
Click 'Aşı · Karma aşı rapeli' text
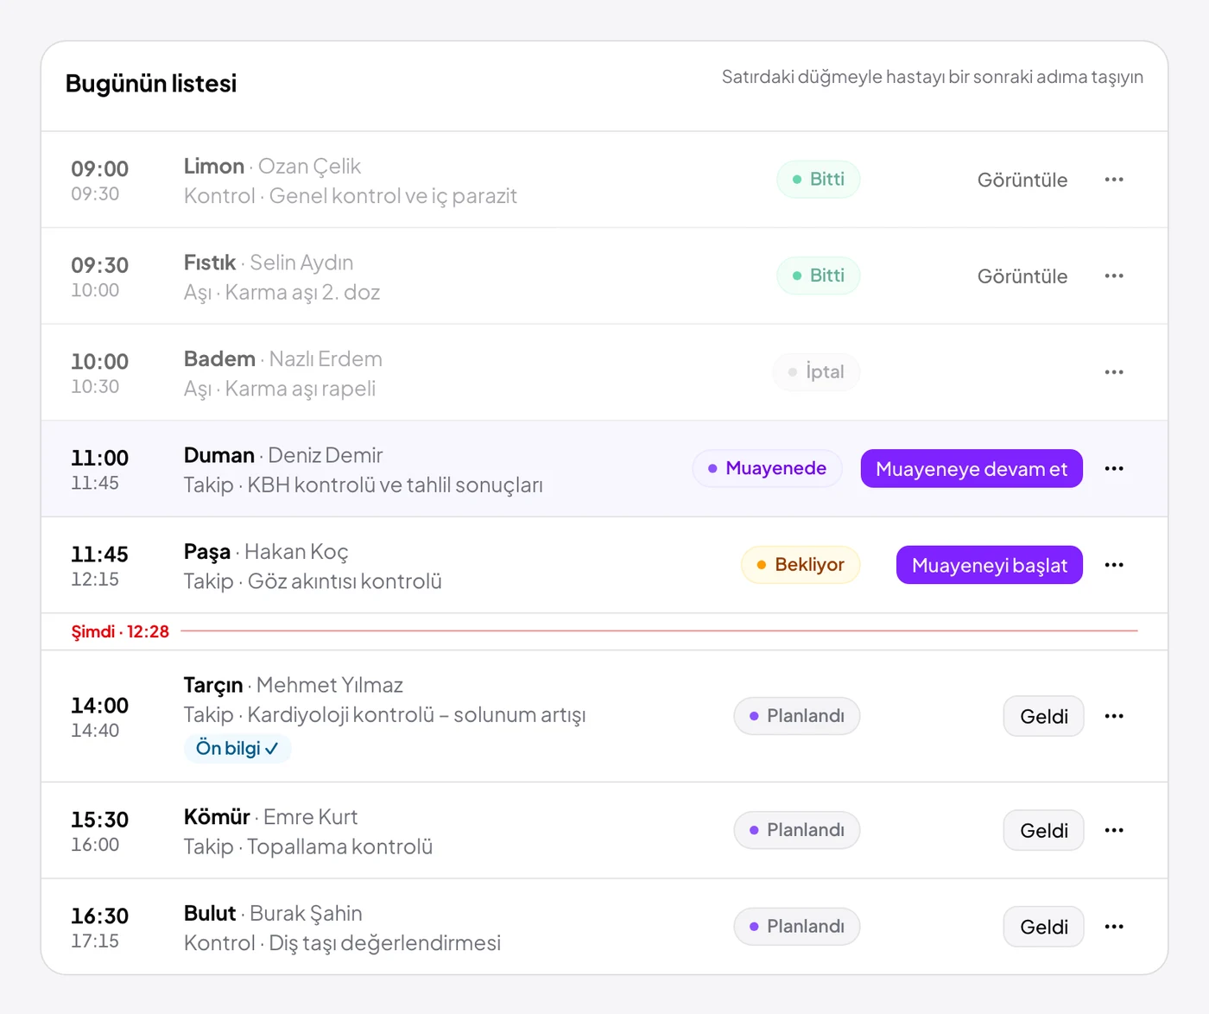coord(280,389)
